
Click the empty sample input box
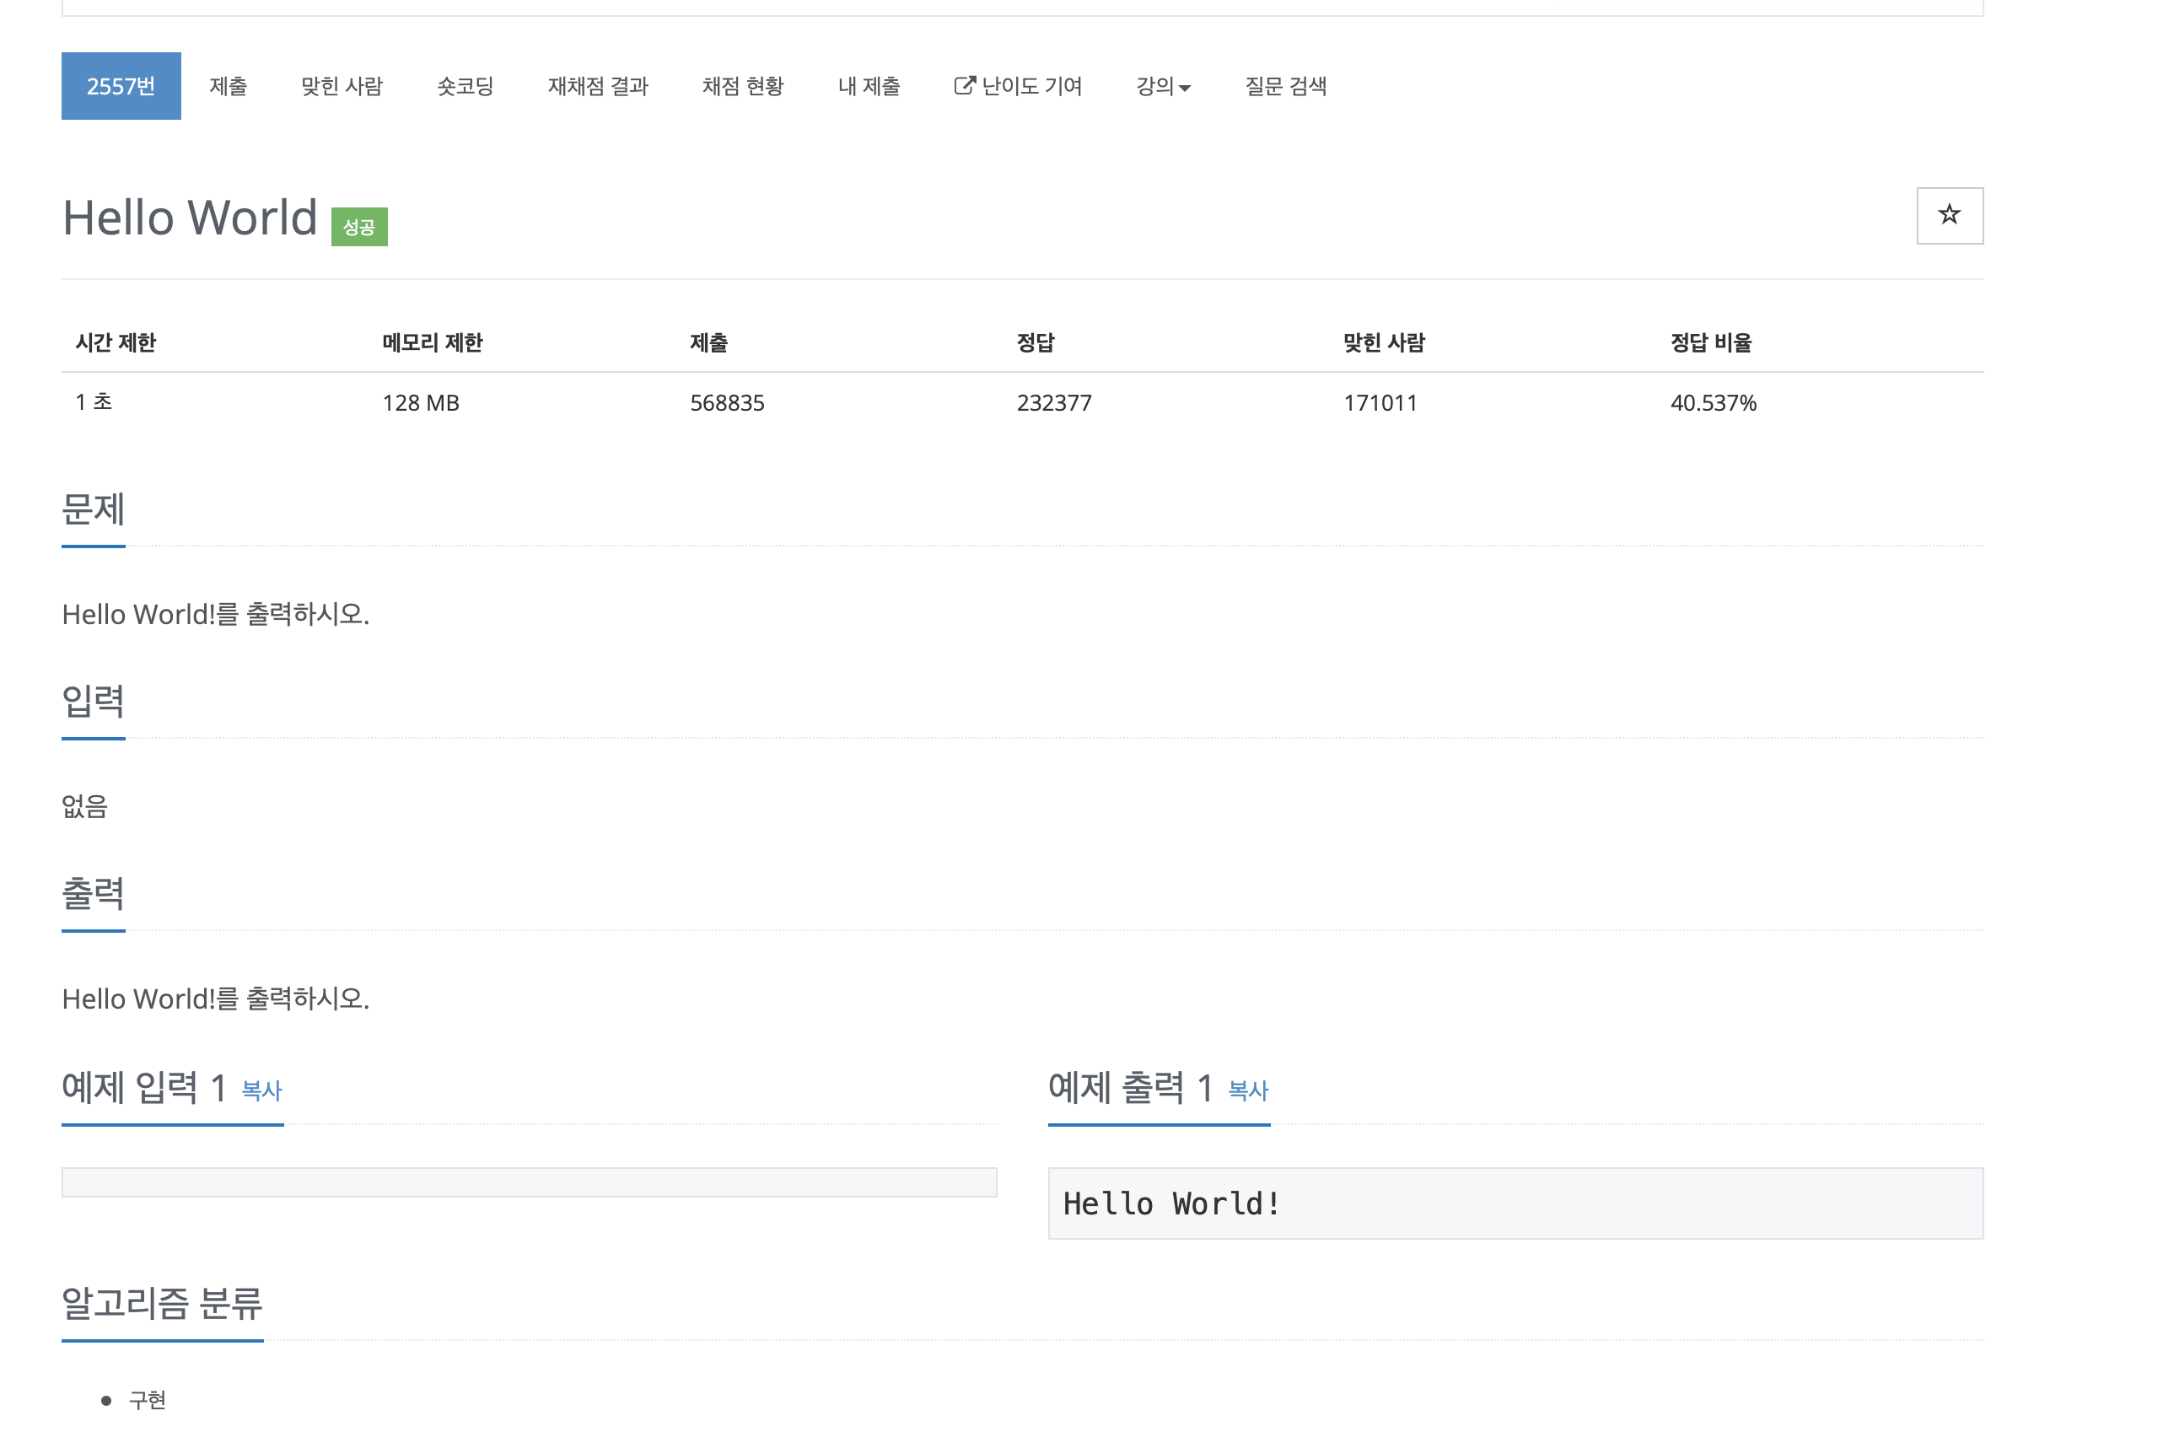(x=529, y=1182)
